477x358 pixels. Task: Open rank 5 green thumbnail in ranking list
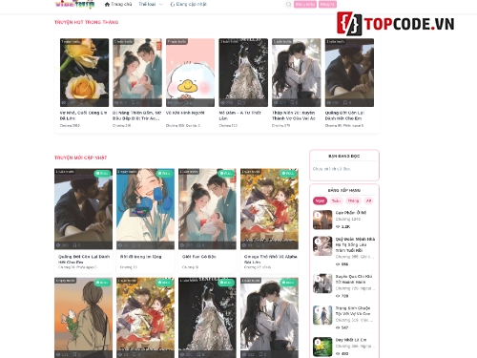point(322,347)
